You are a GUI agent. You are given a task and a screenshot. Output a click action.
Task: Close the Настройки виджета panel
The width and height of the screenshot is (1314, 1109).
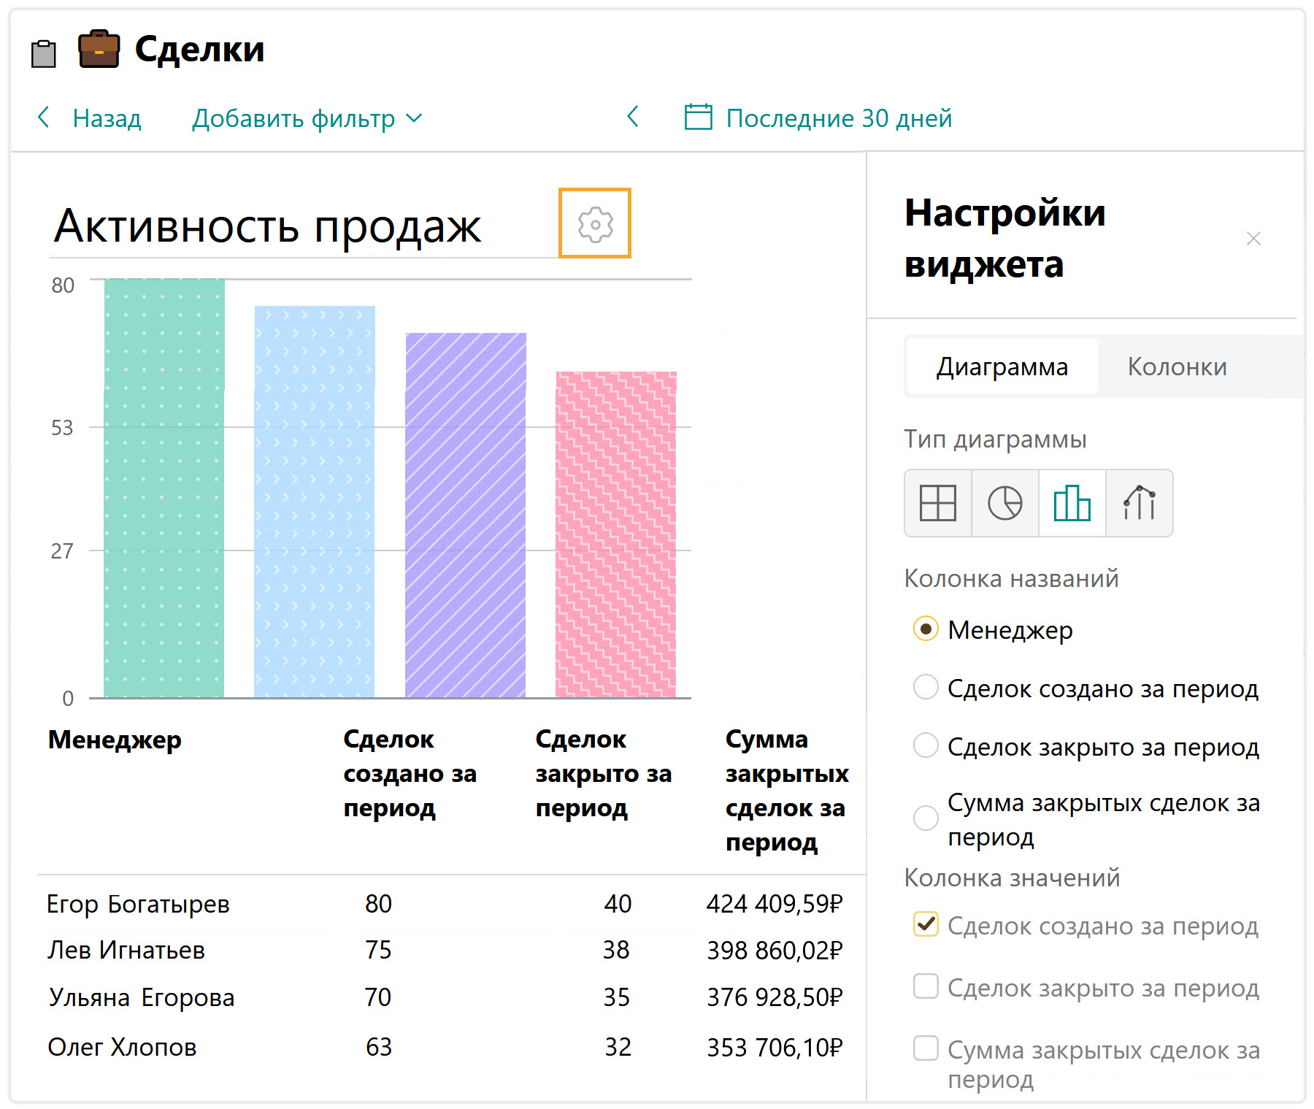(x=1253, y=239)
